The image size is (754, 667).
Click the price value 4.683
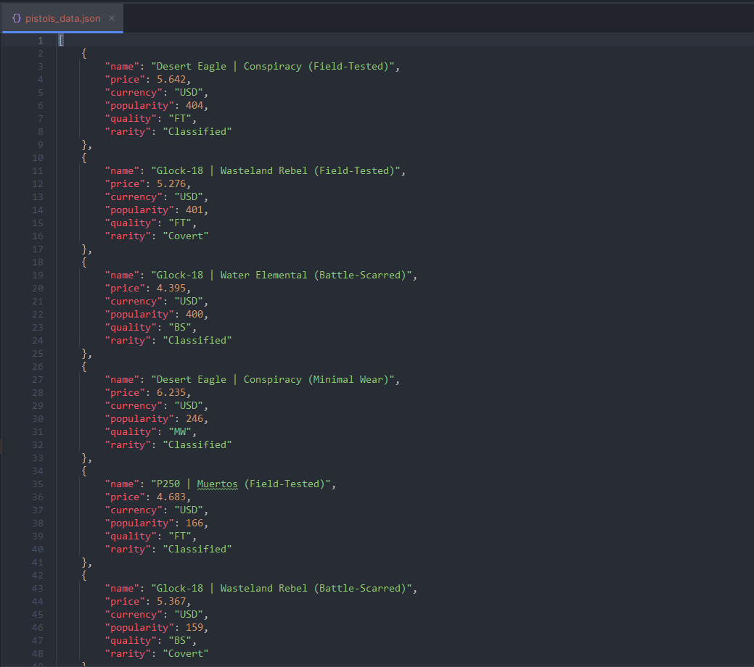171,497
